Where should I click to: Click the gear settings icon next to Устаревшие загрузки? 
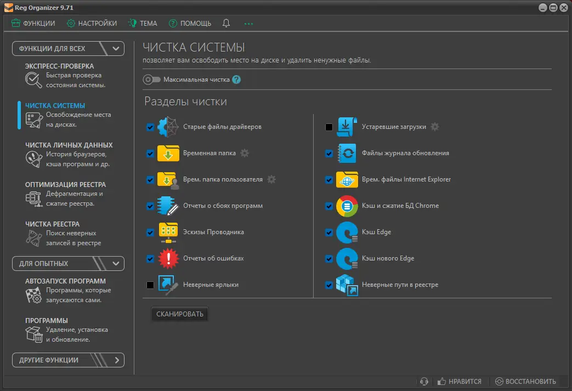435,126
